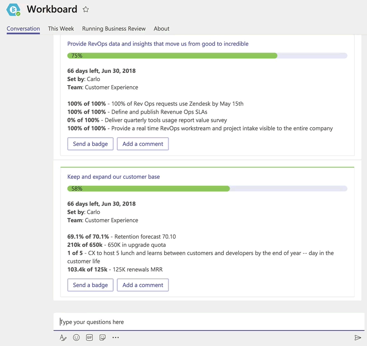The width and height of the screenshot is (367, 346).
Task: Open the sticker icon in compose bar
Action: (103, 337)
